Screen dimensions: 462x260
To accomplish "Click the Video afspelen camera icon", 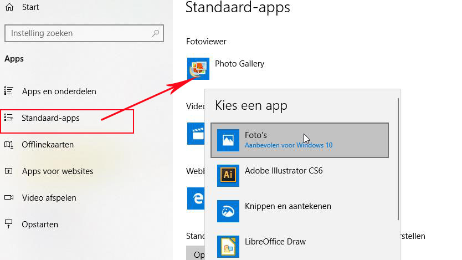I will (9, 198).
